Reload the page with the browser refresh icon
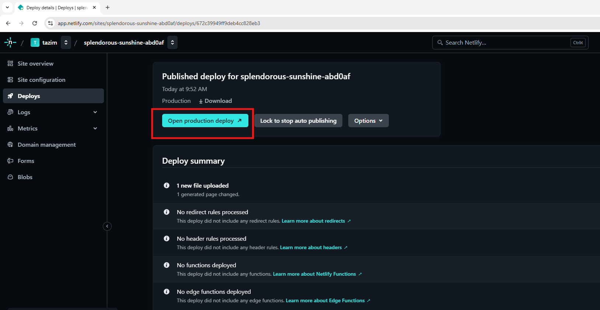Image resolution: width=600 pixels, height=310 pixels. pos(35,23)
